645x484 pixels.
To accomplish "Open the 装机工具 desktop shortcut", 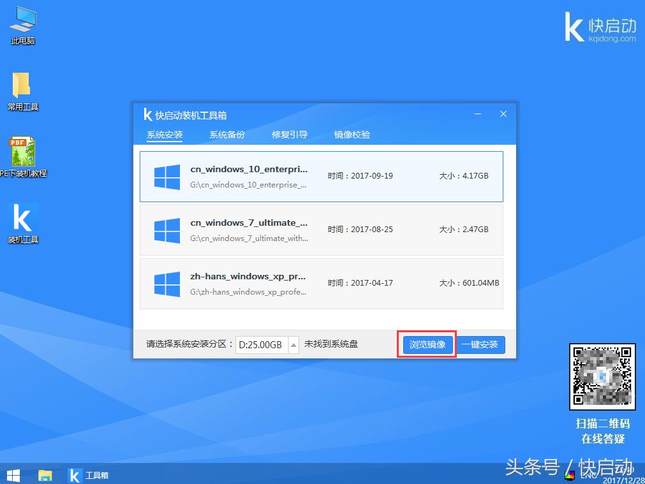I will [x=22, y=219].
